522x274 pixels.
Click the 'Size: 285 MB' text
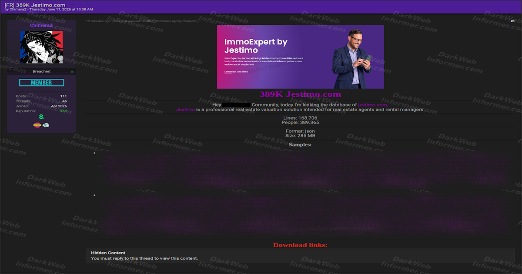[300, 136]
